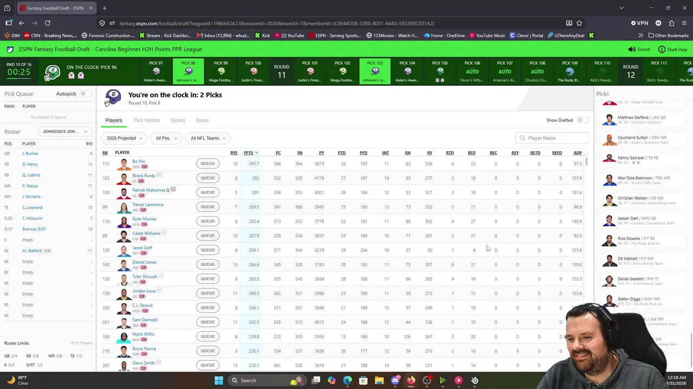
Task: Open the browser extensions puzzle icon
Action: 671,23
